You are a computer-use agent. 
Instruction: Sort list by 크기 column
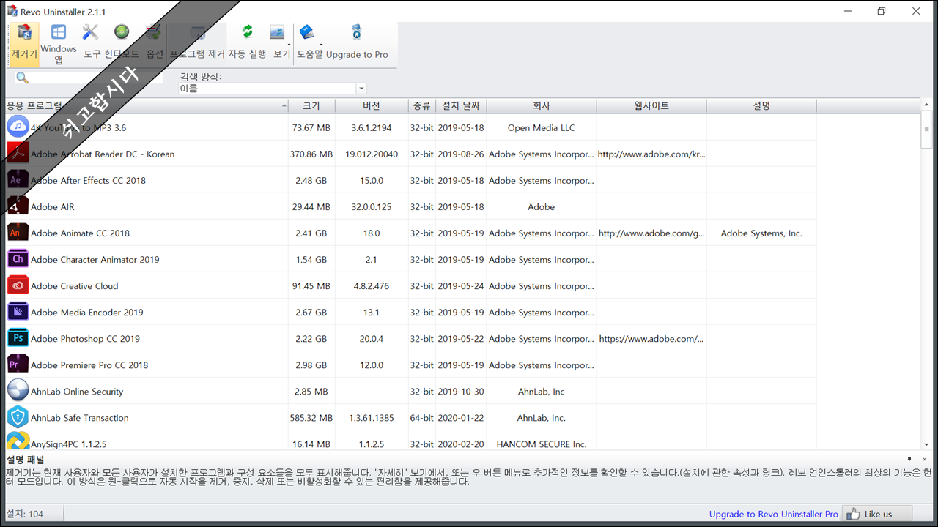(311, 105)
